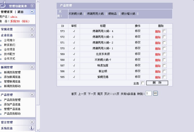Open 添加产品信息 menu item
This screenshot has width=194, height=132.
click(x=12, y=104)
